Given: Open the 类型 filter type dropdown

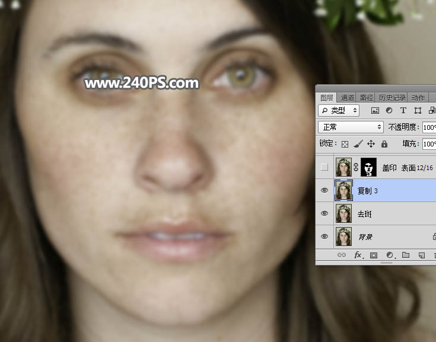Looking at the screenshot, I should 339,110.
